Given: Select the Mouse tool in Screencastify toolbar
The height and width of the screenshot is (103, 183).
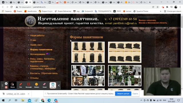Looking at the screenshot, I should coord(13,85).
